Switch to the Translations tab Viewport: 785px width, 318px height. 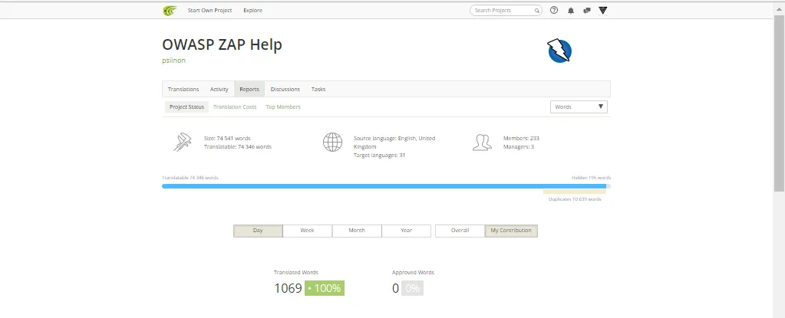point(183,89)
